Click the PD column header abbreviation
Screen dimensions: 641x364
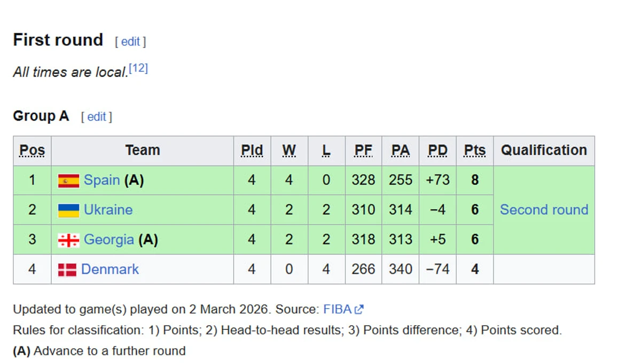point(437,151)
